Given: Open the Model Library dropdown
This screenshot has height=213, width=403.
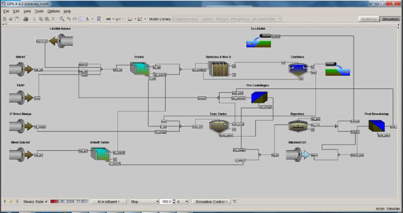Looking at the screenshot, I should click(227, 19).
